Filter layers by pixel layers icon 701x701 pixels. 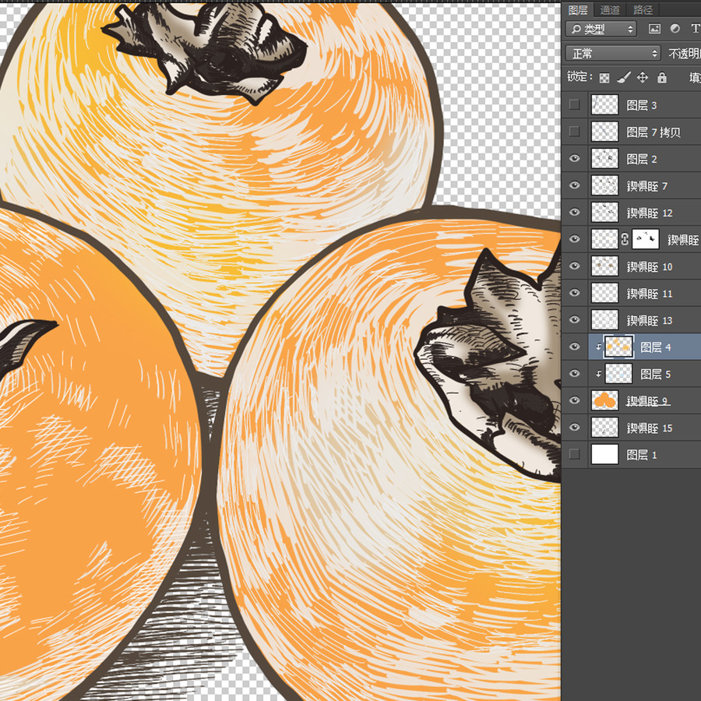pos(654,29)
